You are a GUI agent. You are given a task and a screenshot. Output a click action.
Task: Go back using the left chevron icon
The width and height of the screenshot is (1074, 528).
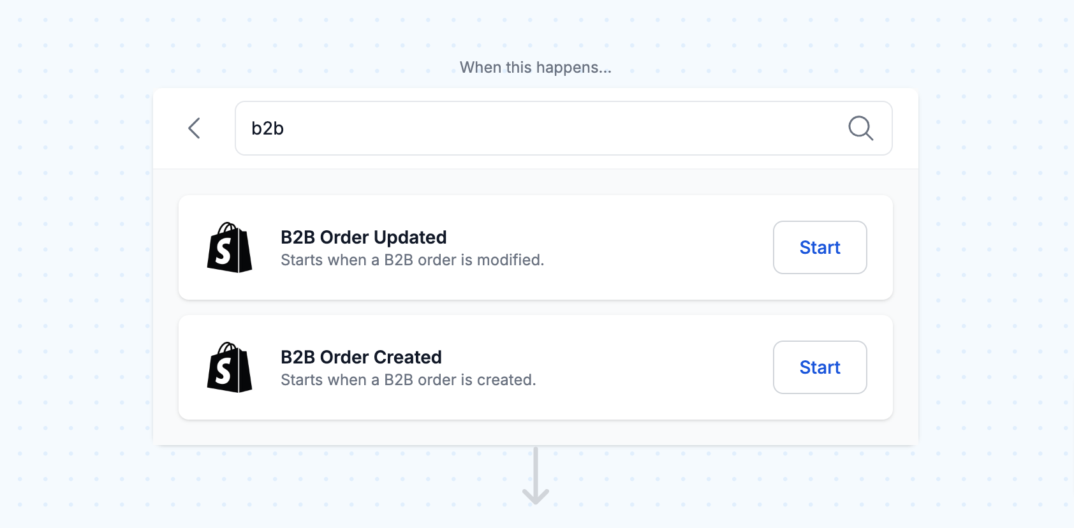(x=195, y=128)
